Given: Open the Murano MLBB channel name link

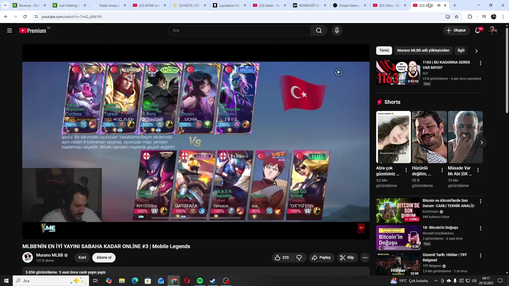Looking at the screenshot, I should 50,255.
